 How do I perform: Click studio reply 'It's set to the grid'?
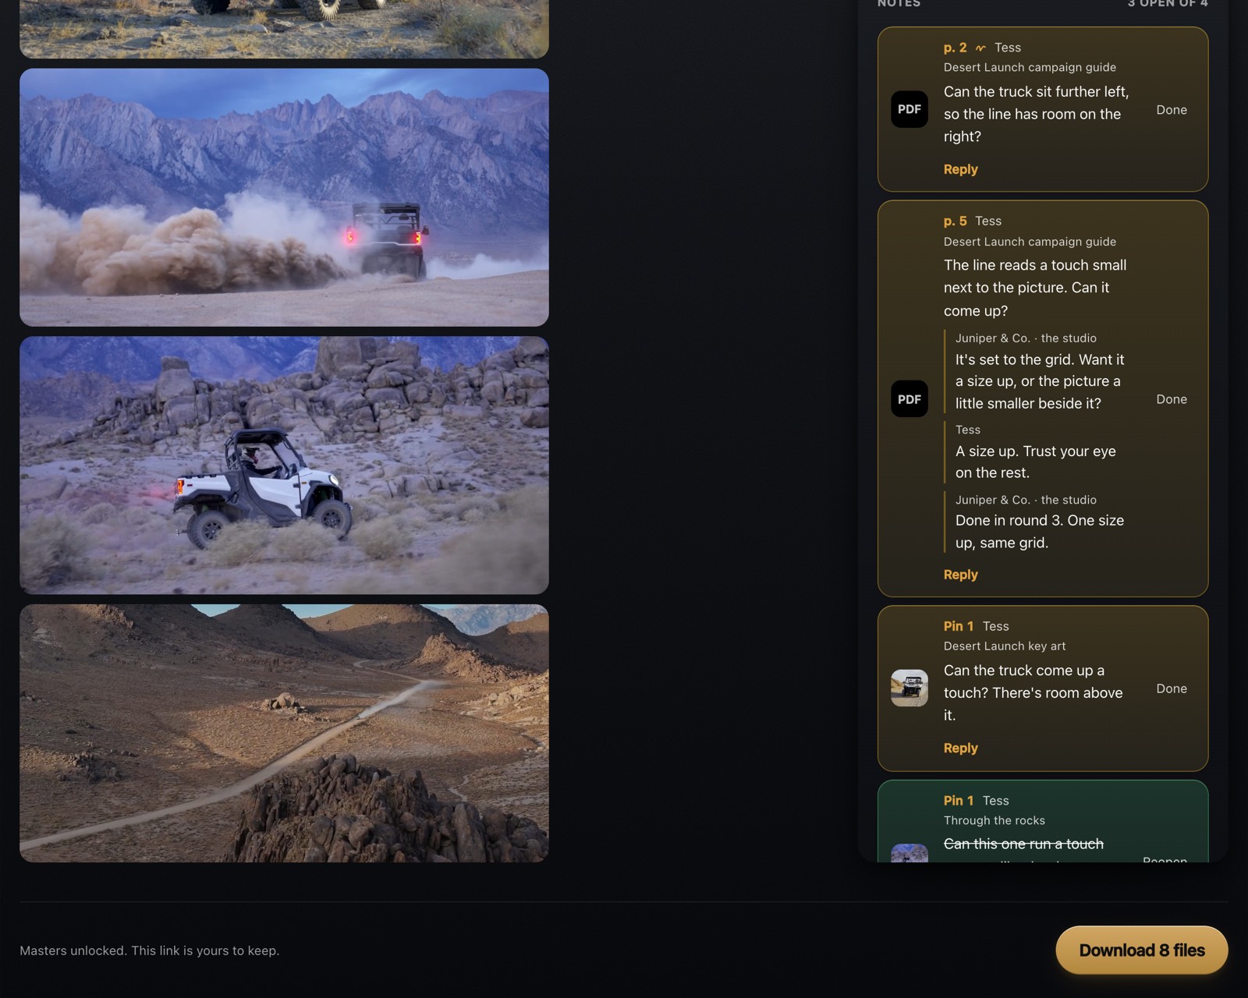click(1040, 381)
